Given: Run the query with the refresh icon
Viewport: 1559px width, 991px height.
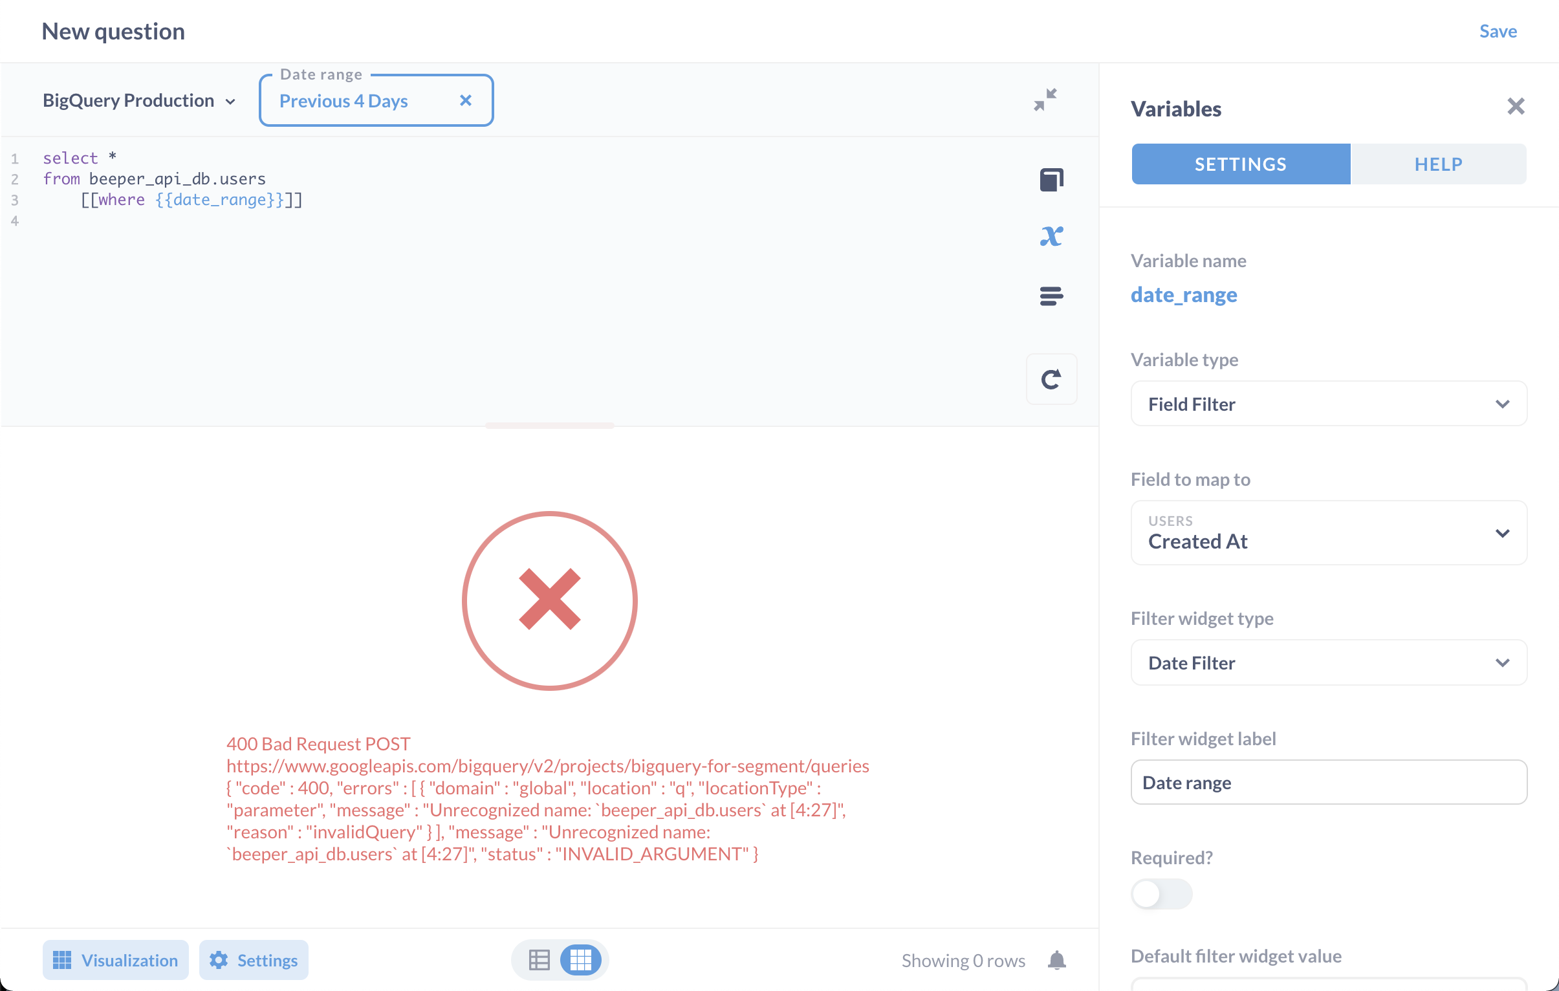Looking at the screenshot, I should pos(1051,378).
